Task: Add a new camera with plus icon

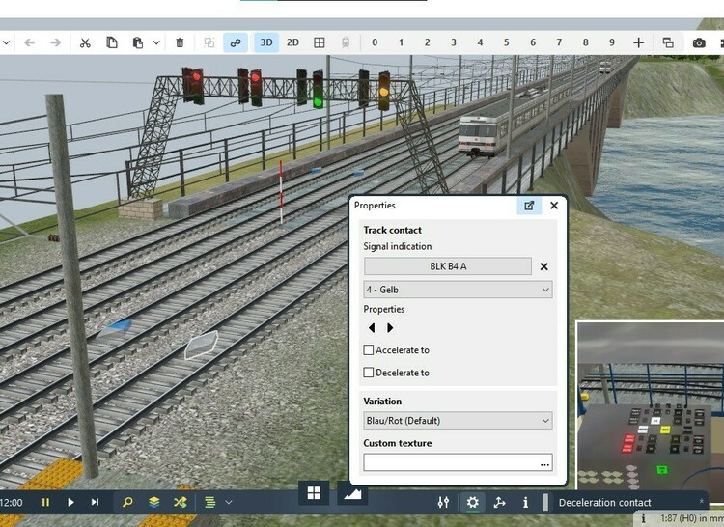Action: (639, 42)
